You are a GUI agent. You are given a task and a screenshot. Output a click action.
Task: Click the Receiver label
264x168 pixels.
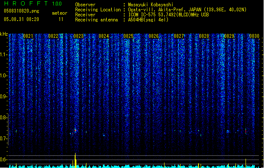coord(85,15)
